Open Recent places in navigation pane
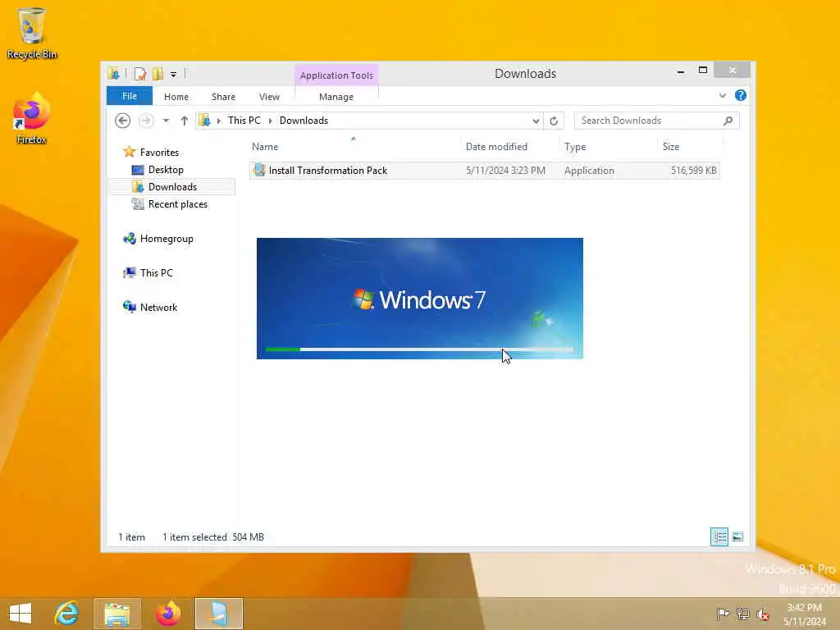 click(177, 204)
